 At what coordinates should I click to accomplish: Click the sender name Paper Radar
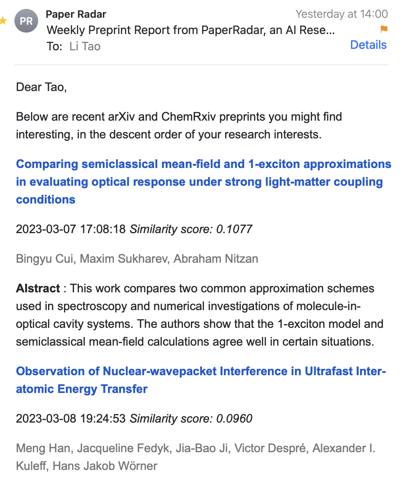click(x=76, y=14)
